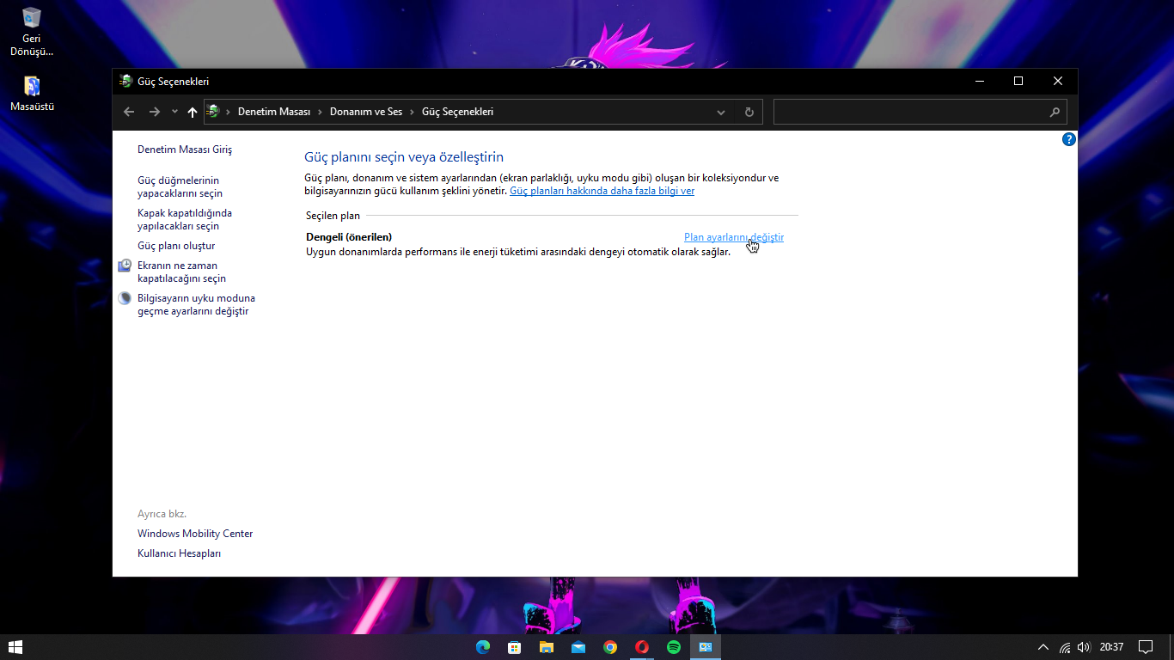Refresh the Güç Seçenekleri page
Viewport: 1174px width, 660px height.
[x=749, y=112]
